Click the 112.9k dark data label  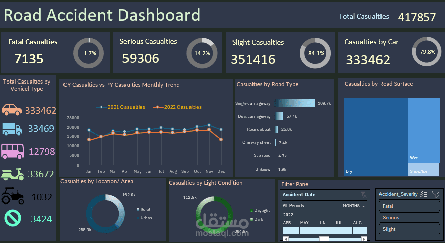[190, 197]
